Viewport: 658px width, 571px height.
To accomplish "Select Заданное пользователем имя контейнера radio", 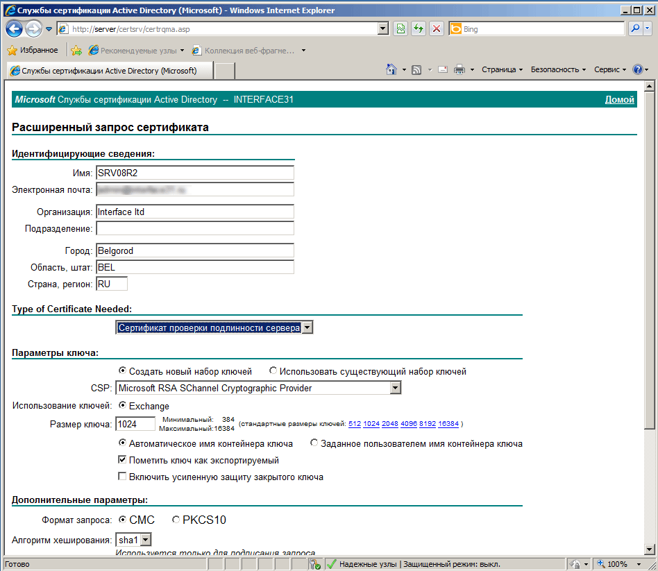I will [x=314, y=443].
